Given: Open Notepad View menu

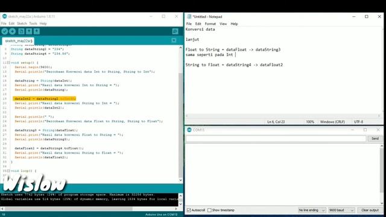Looking at the screenshot, I should coord(223,24).
